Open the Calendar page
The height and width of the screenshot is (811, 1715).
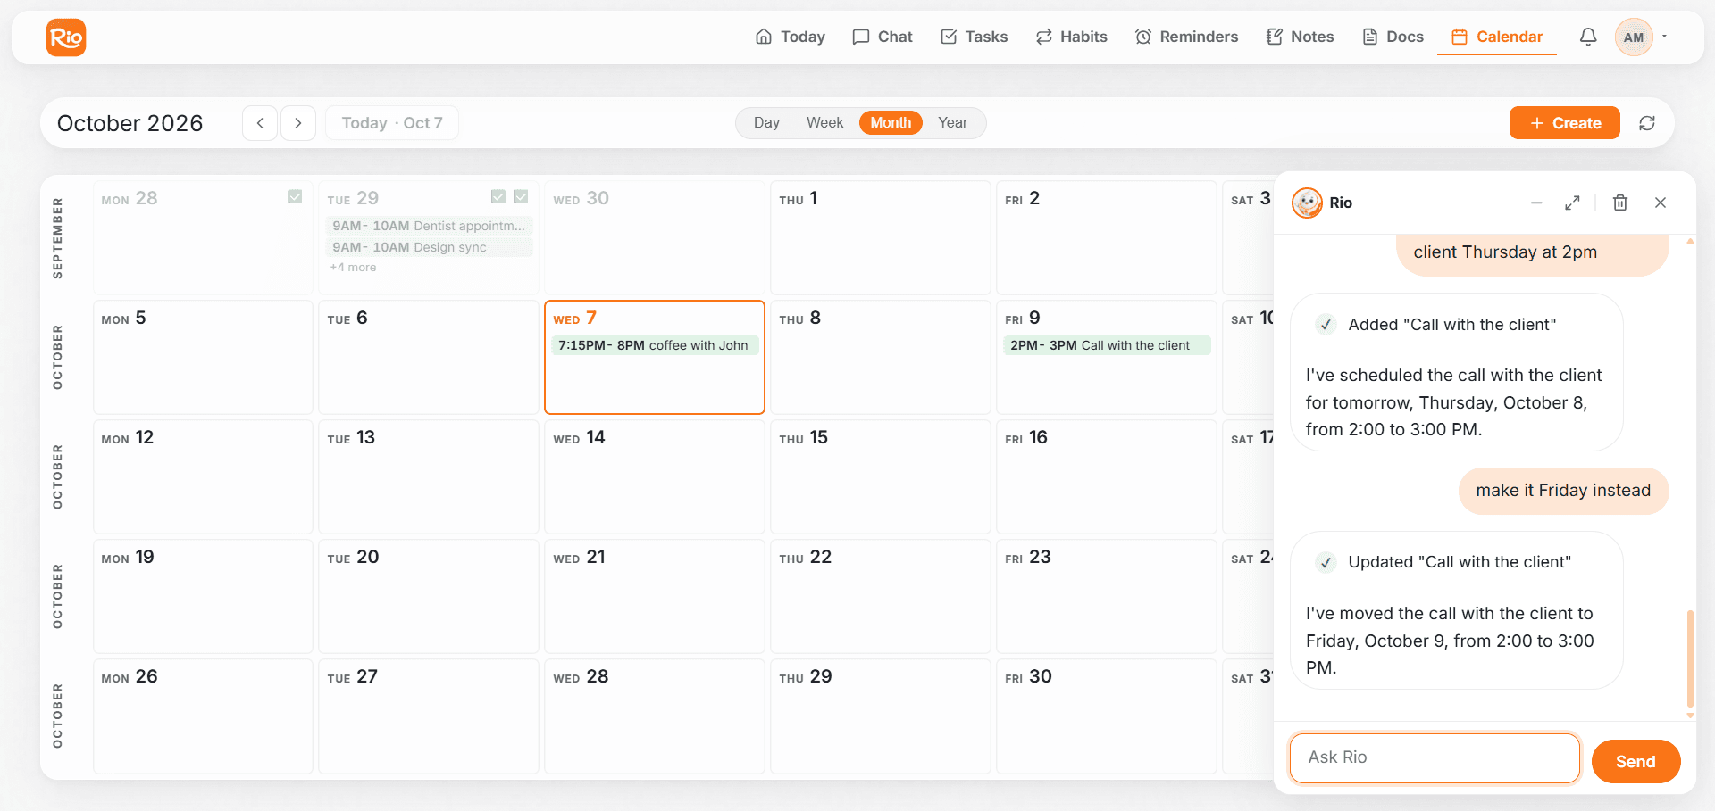[1497, 37]
